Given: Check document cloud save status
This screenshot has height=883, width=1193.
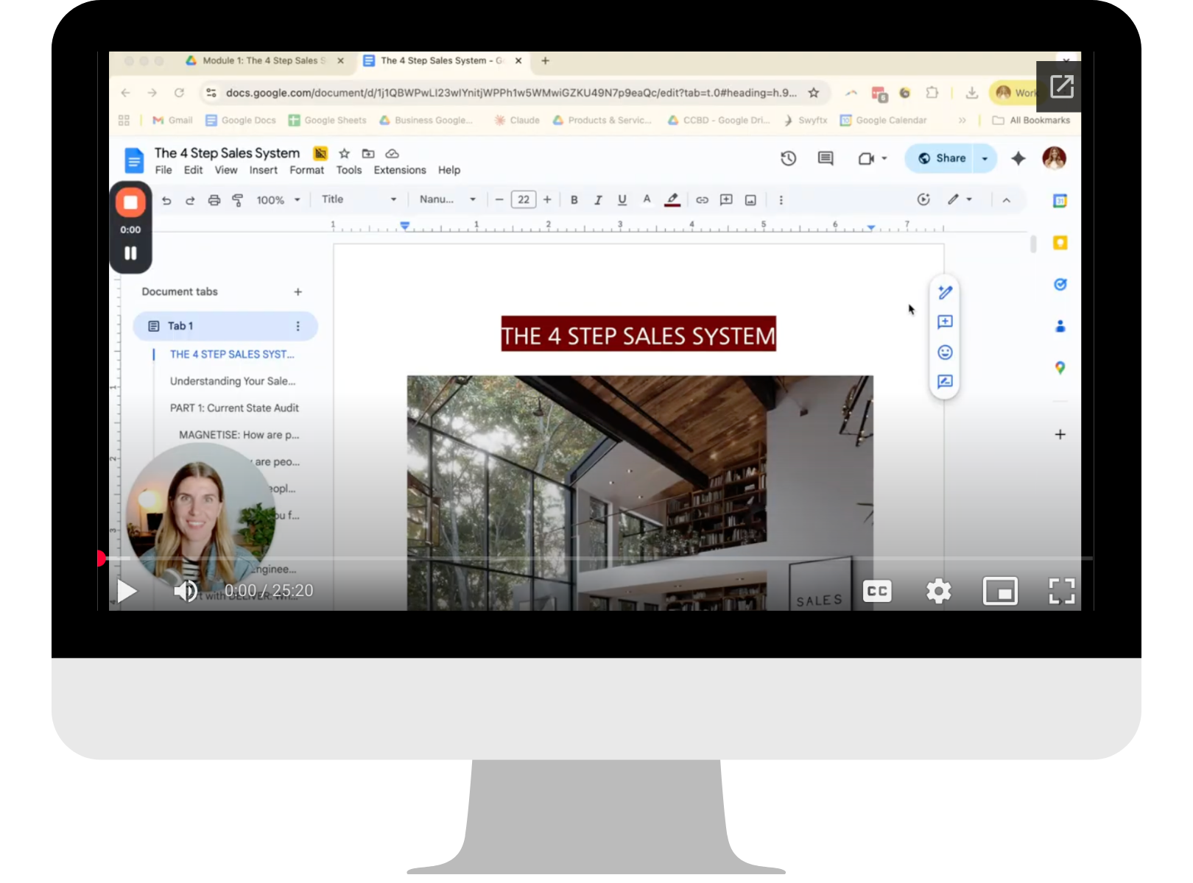Looking at the screenshot, I should tap(393, 153).
